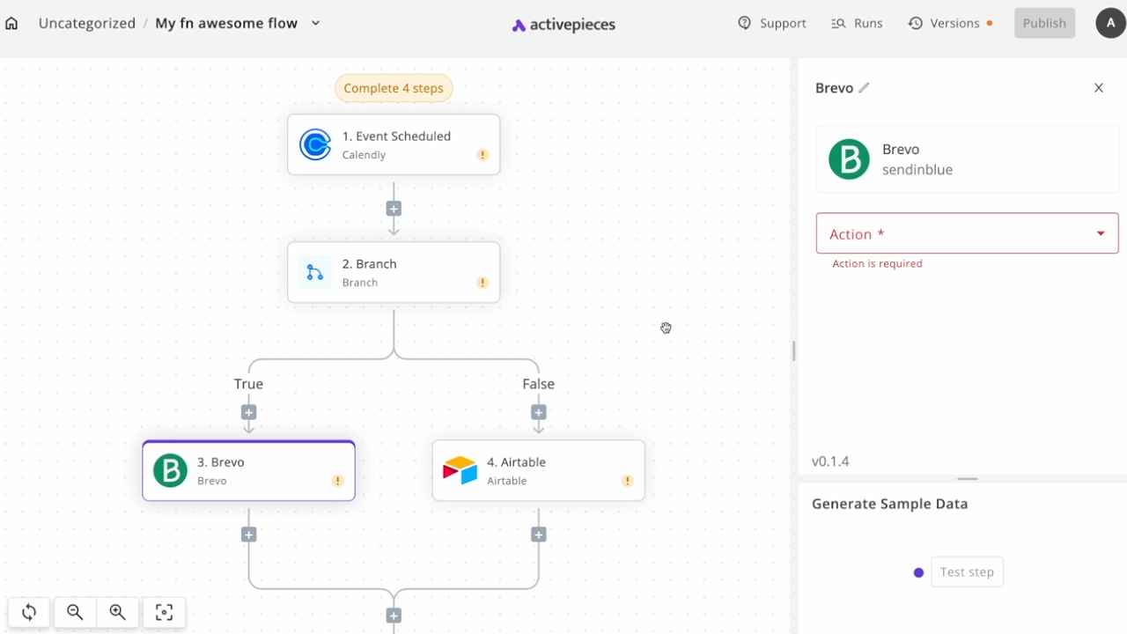Image resolution: width=1127 pixels, height=634 pixels.
Task: Click the Support link
Action: (772, 24)
